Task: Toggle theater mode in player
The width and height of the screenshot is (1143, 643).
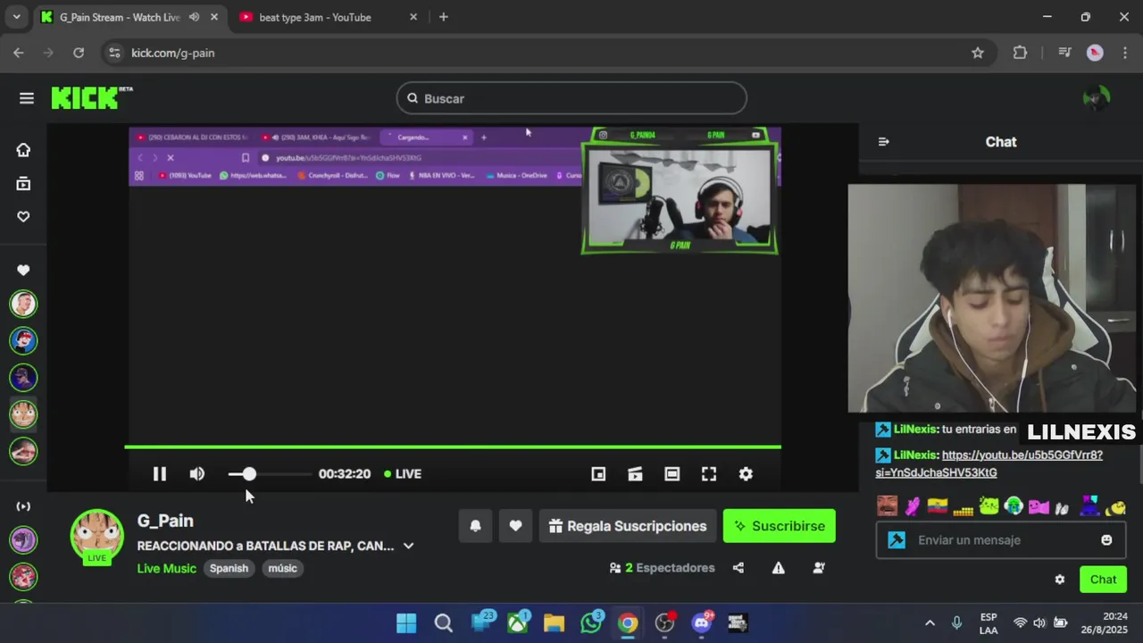Action: click(x=672, y=474)
